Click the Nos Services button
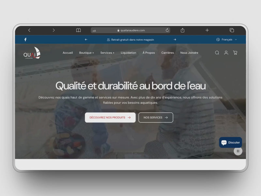Screen dimensions: 261x196 pyautogui.click(x=156, y=118)
